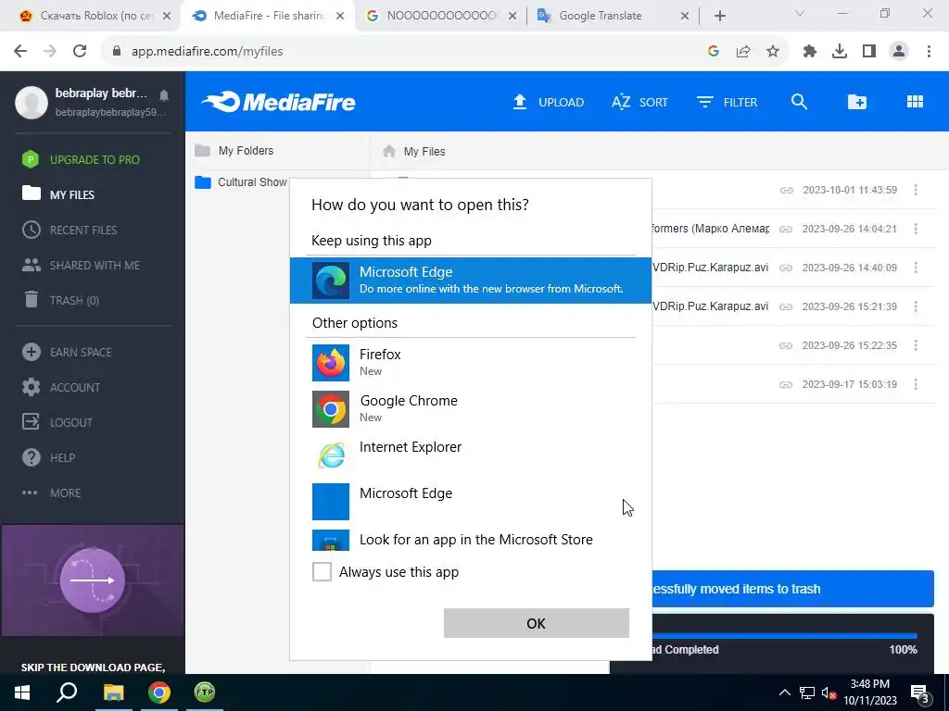Click the user avatar in sidebar
The height and width of the screenshot is (711, 949).
tap(31, 102)
